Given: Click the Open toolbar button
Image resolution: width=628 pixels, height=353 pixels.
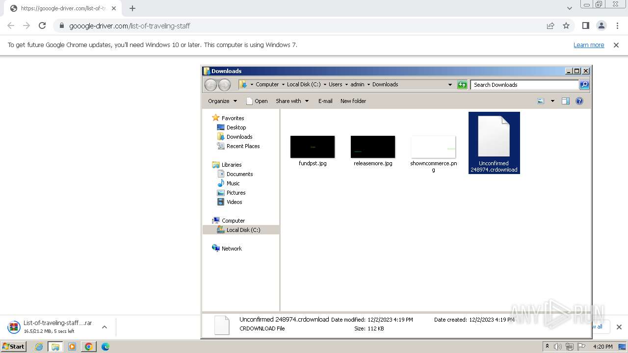Looking at the screenshot, I should [x=257, y=101].
